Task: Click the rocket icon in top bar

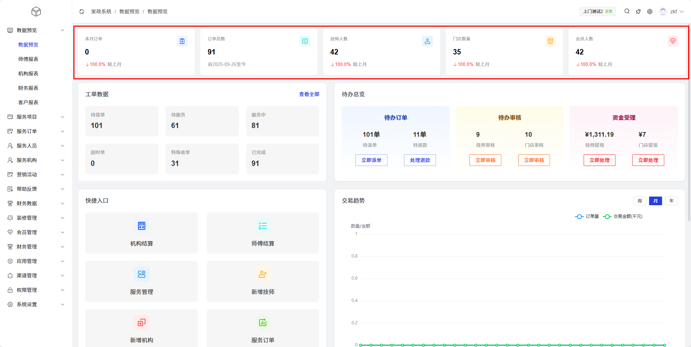Action: pos(638,12)
